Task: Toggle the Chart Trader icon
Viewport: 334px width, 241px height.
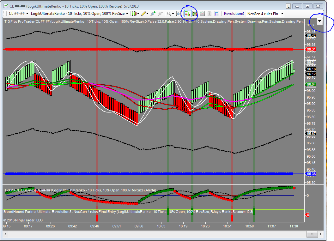Action: click(187, 14)
